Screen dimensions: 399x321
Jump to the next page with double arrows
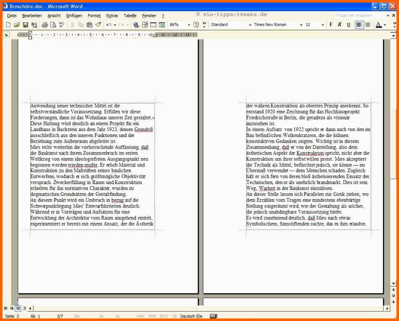pyautogui.click(x=394, y=302)
